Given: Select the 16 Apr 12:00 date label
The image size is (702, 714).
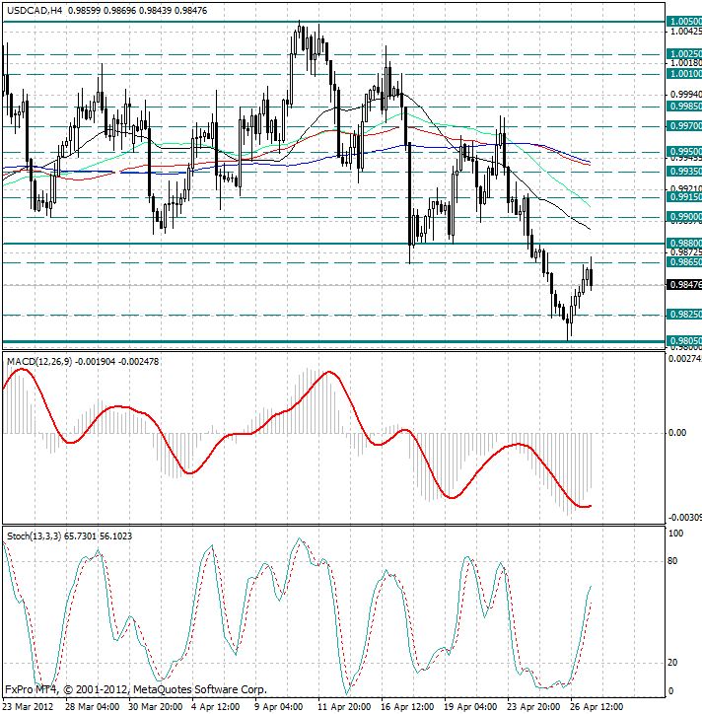Looking at the screenshot, I should pos(407,707).
